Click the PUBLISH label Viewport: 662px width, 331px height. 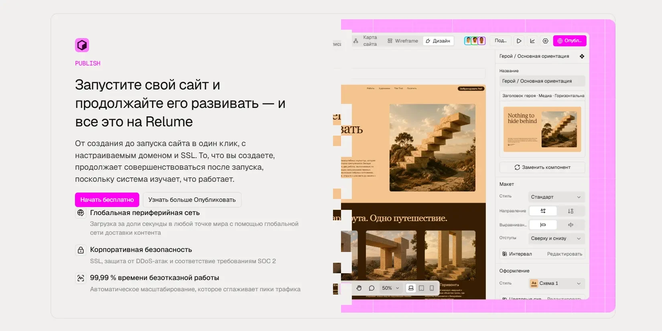click(x=88, y=63)
